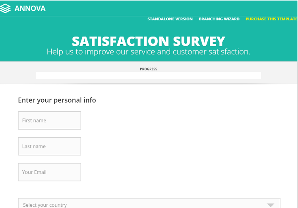Follow the Purchase This Template link
Image resolution: width=298 pixels, height=208 pixels.
point(271,19)
